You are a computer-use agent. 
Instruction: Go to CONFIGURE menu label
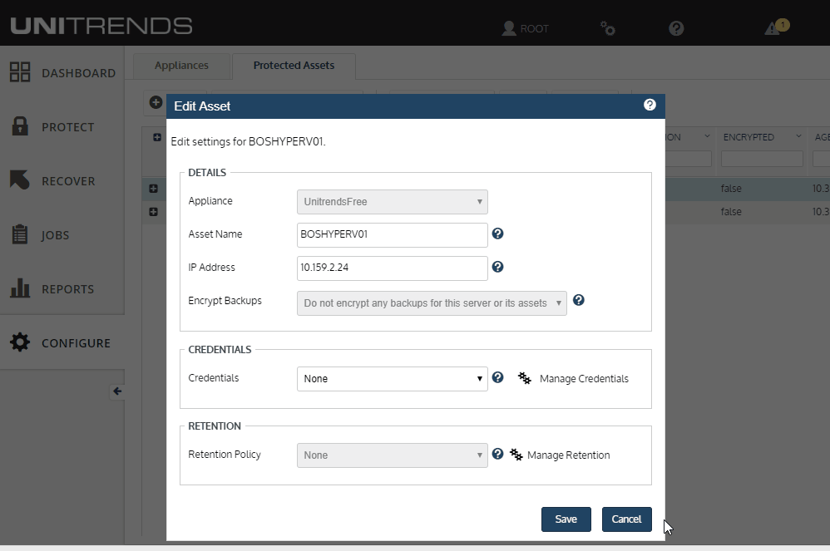(77, 343)
